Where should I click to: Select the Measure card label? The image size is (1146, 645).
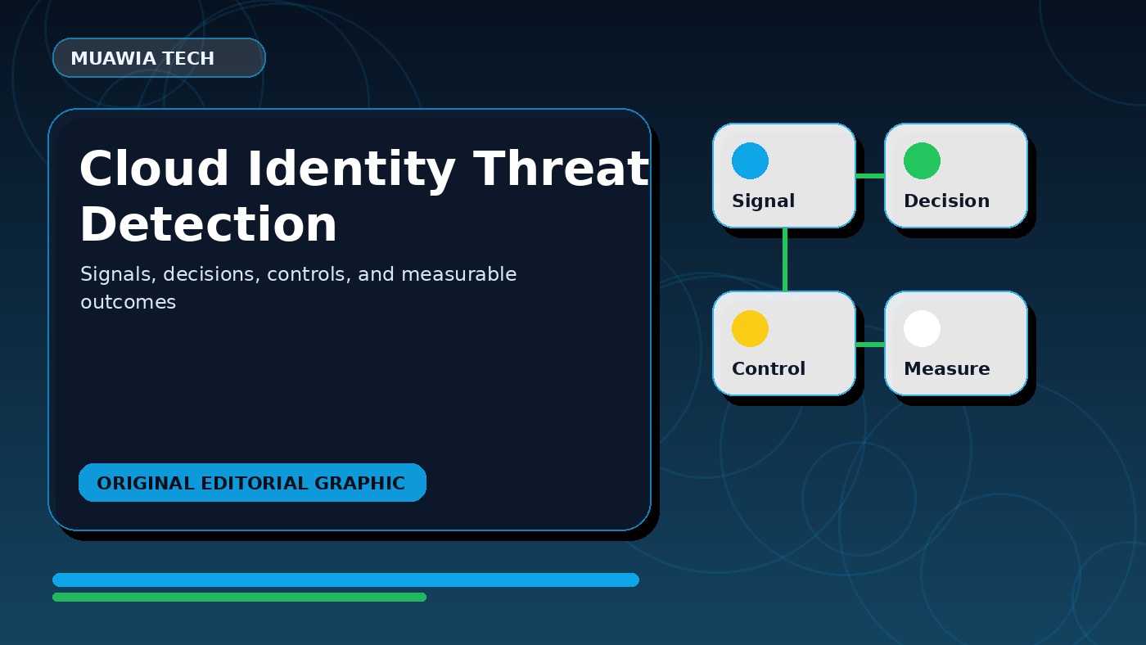[x=946, y=369]
